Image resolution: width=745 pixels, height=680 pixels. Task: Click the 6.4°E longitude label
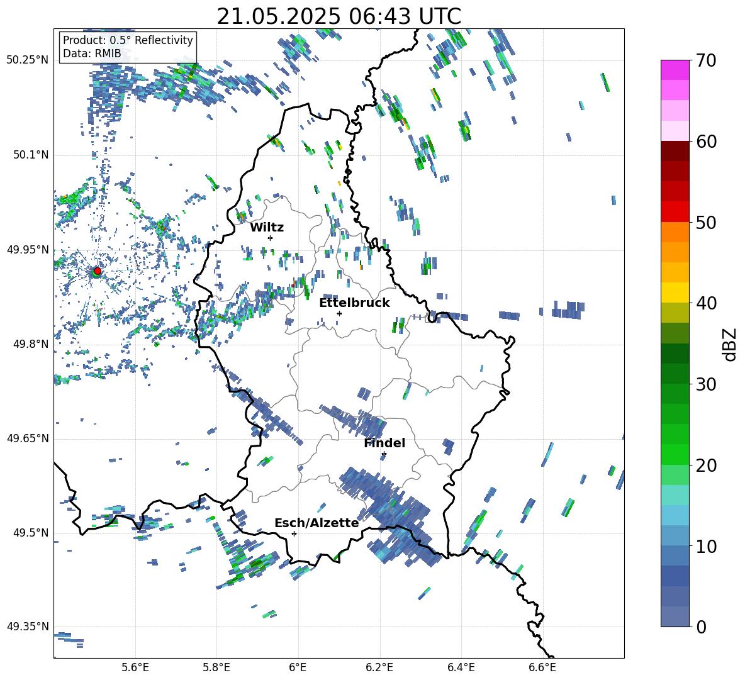[461, 667]
